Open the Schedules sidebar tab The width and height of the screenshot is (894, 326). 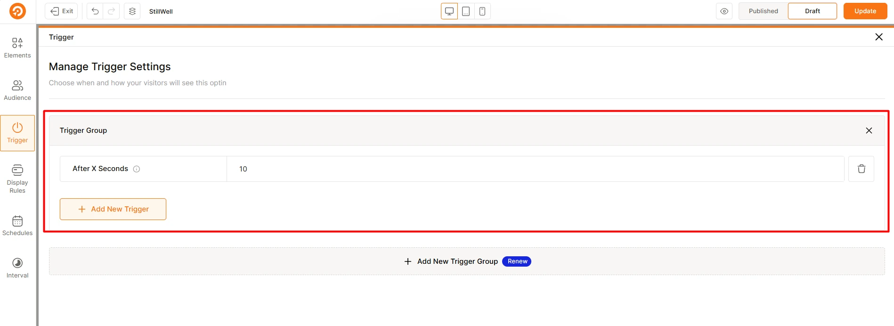pos(17,226)
